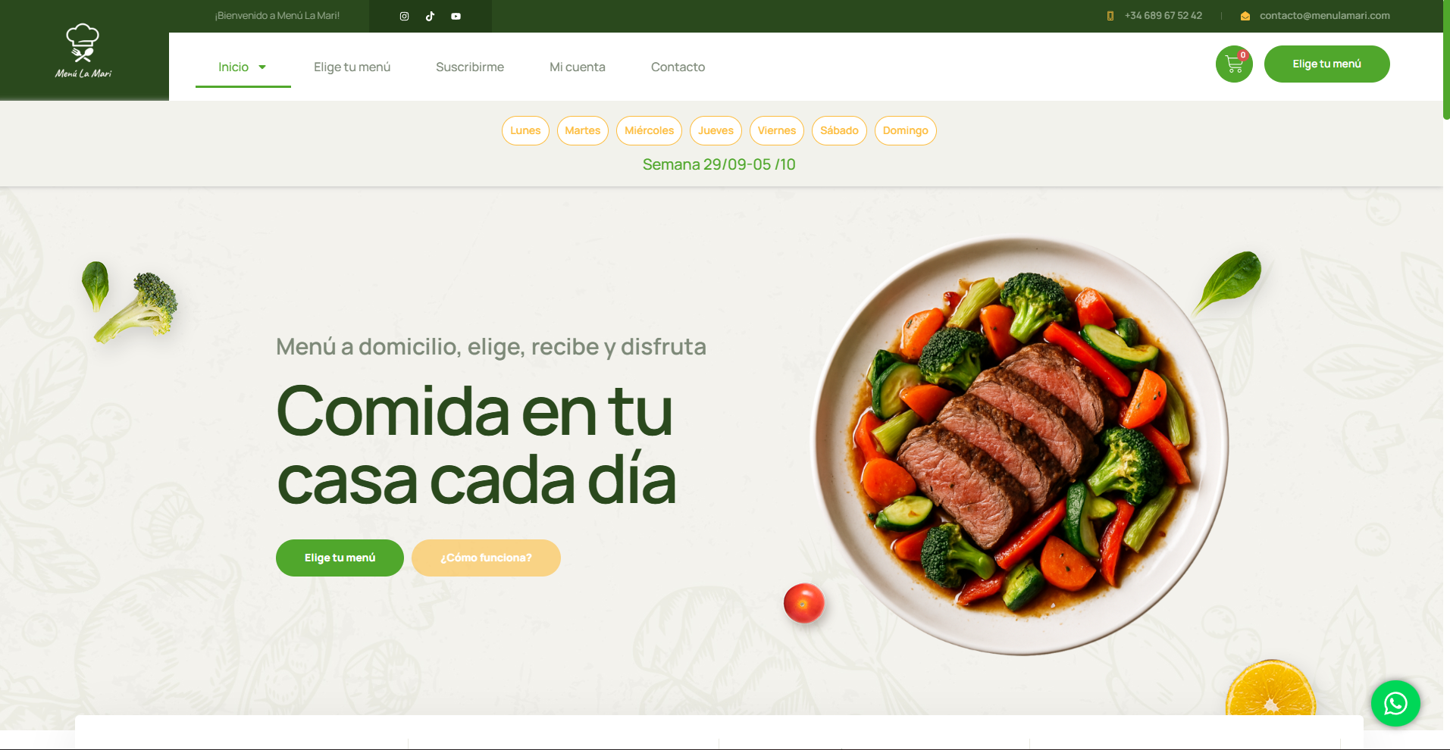Choose Domingo from the day selector
Screen dimensions: 1450x750
tap(905, 130)
